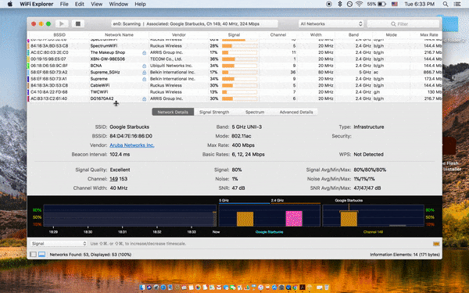Screen dimensions: 469x293
Task: Click the Networks Found: 53 status text
Action: coord(91,255)
